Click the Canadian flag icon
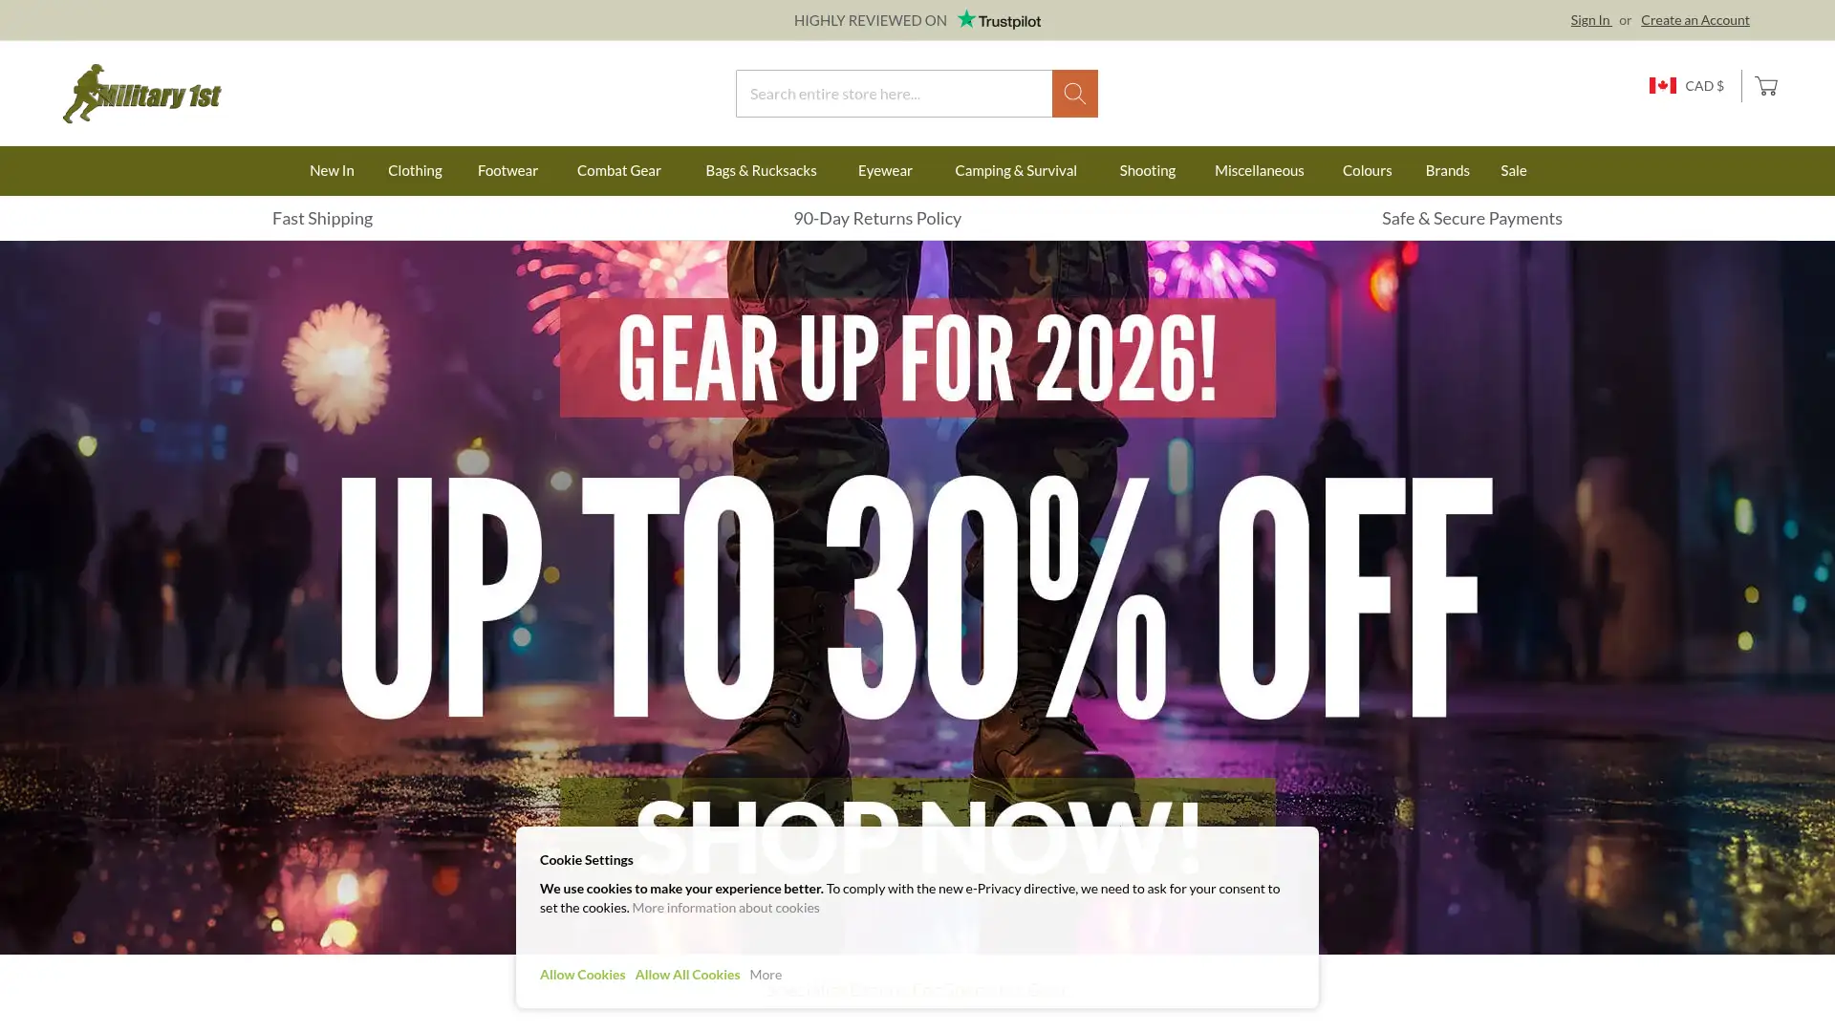This screenshot has width=1835, height=1032. coord(1662,86)
